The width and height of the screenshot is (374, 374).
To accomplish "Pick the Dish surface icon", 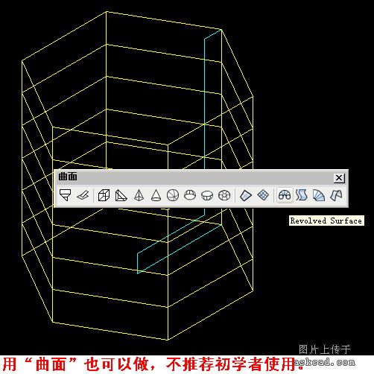I will (x=207, y=195).
